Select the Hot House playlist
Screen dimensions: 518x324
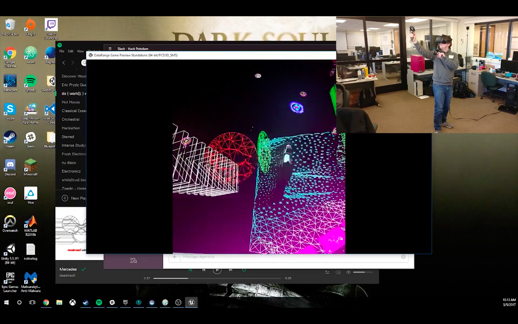tap(71, 102)
